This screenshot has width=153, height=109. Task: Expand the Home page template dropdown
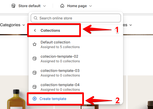[76, 6]
